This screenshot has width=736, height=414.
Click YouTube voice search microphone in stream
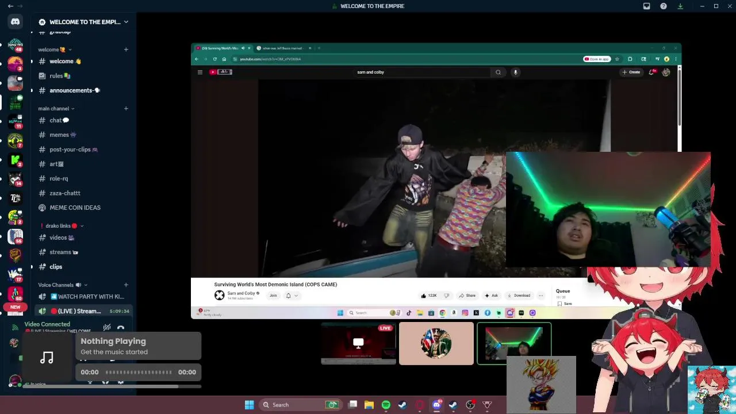coord(515,72)
